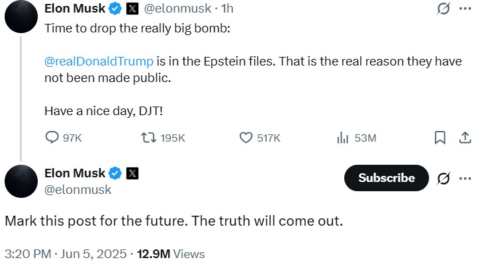This screenshot has height=266, width=478.
Task: Like the post with 517K likes
Action: (x=246, y=138)
